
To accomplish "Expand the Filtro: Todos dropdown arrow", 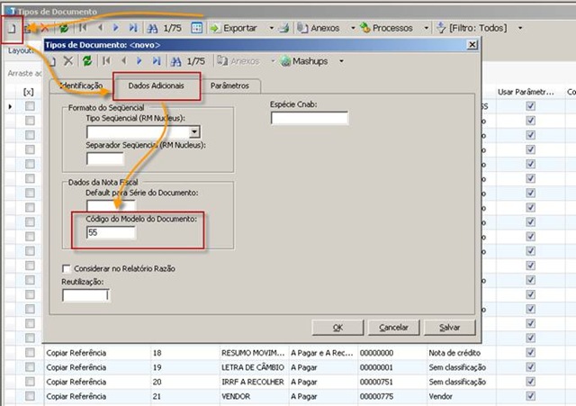I will (520, 28).
